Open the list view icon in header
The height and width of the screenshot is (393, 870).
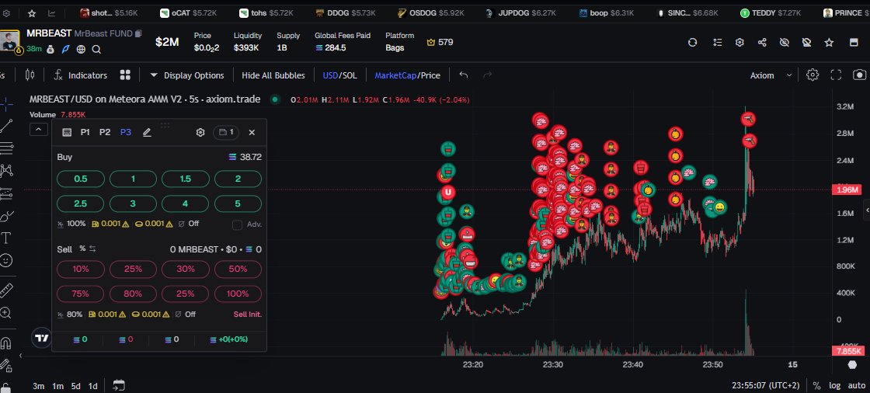coord(718,42)
